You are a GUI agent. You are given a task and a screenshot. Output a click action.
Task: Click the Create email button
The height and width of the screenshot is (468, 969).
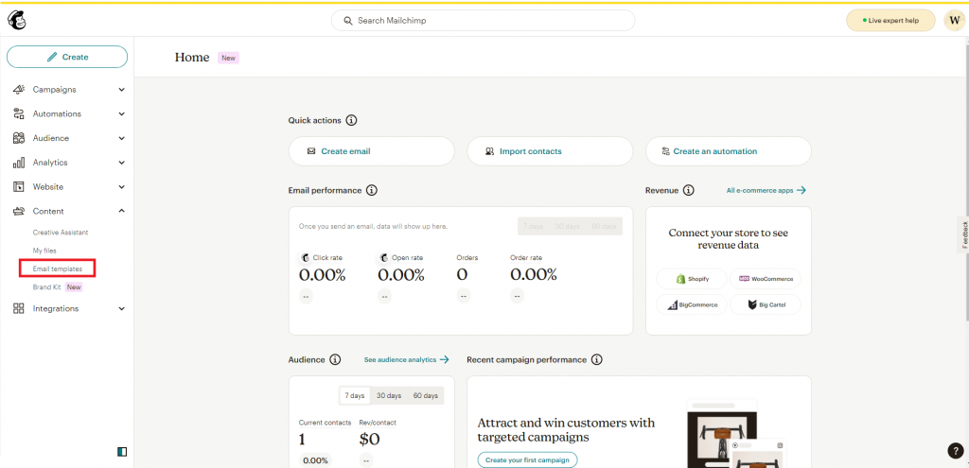(x=371, y=151)
